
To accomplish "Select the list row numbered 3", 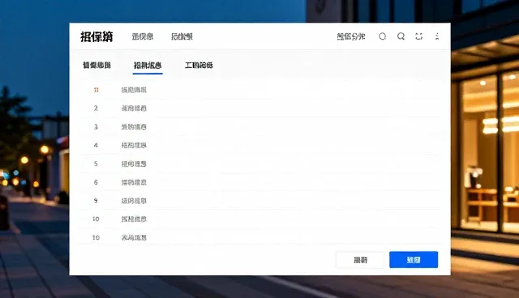I will (x=259, y=127).
